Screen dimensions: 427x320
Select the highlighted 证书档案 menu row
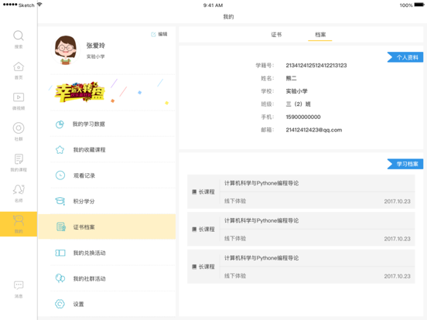pyautogui.click(x=107, y=227)
